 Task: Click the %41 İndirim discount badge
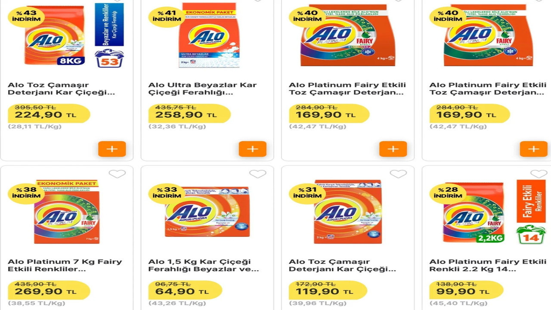click(167, 16)
